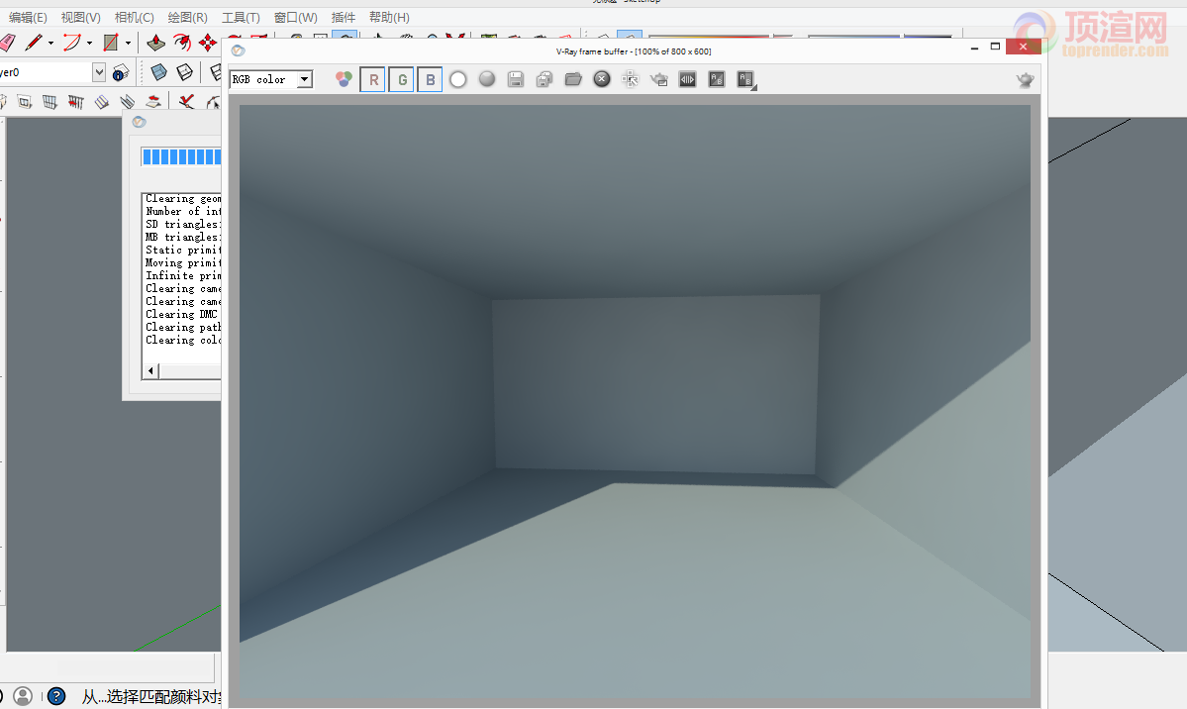Select the Arc drawing tool
The width and height of the screenshot is (1187, 709).
click(x=72, y=43)
